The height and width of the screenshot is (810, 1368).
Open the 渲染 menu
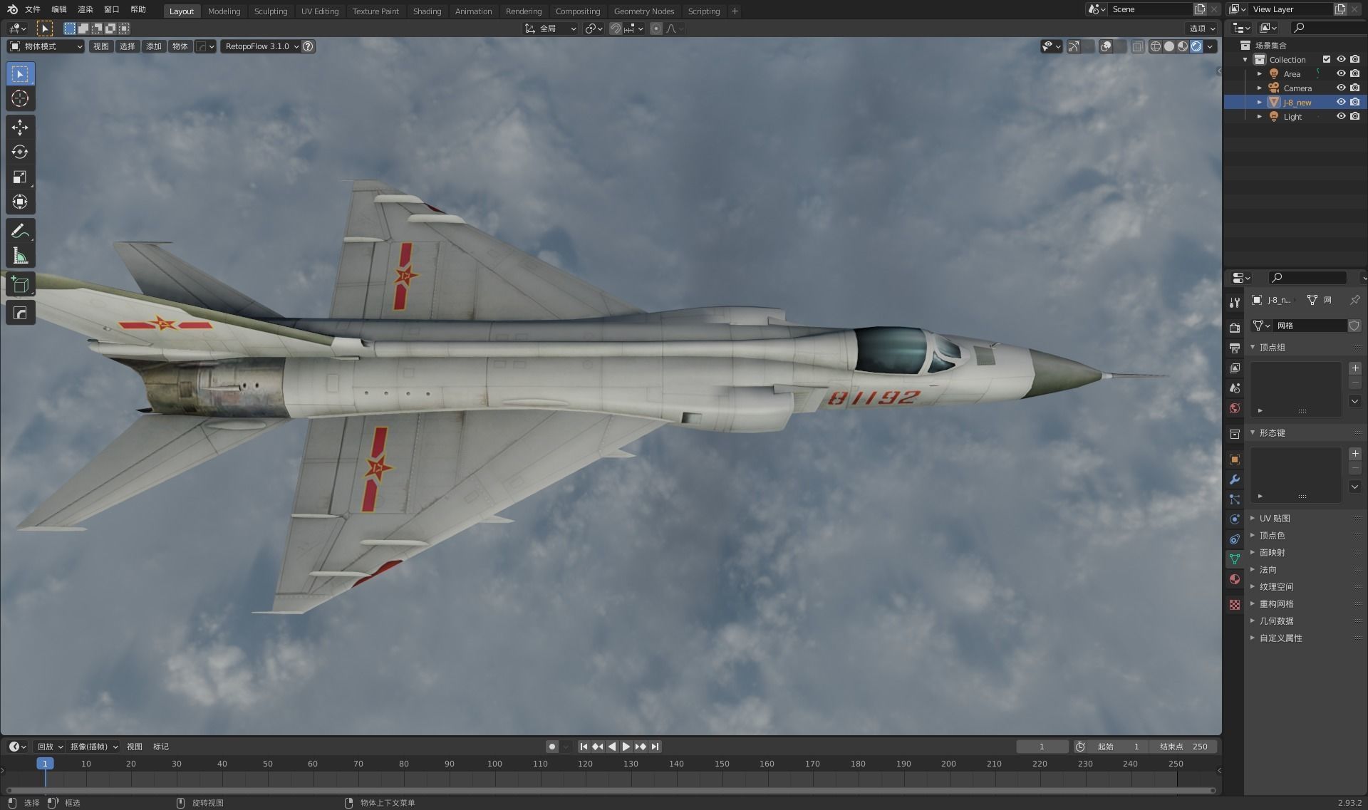coord(85,9)
